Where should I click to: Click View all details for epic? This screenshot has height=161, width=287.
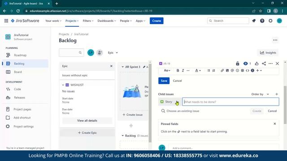[87, 120]
